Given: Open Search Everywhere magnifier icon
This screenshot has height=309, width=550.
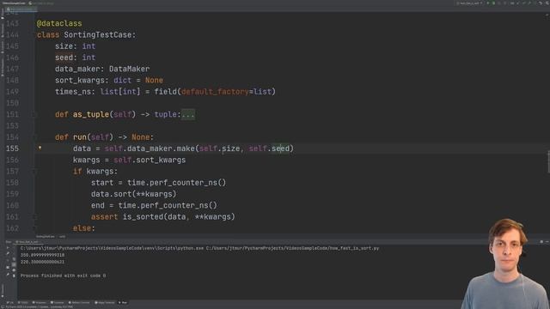Looking at the screenshot, I should pyautogui.click(x=547, y=3).
